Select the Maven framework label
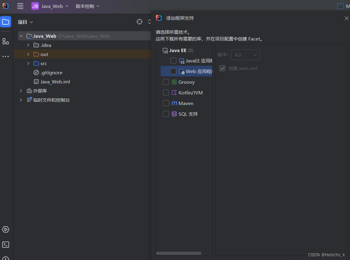Screen dimensions: 350x260 [186, 103]
